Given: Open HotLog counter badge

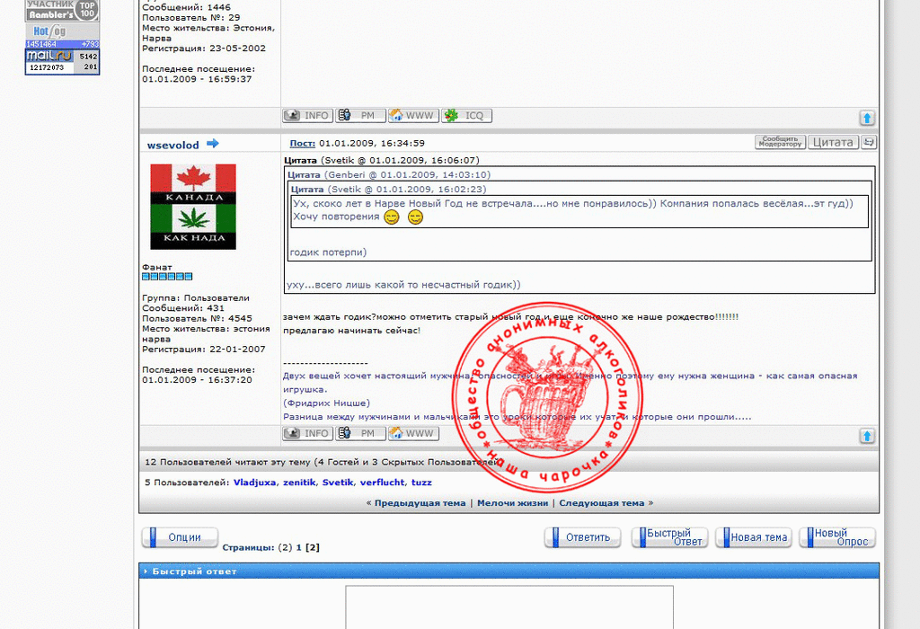Looking at the screenshot, I should tap(62, 35).
